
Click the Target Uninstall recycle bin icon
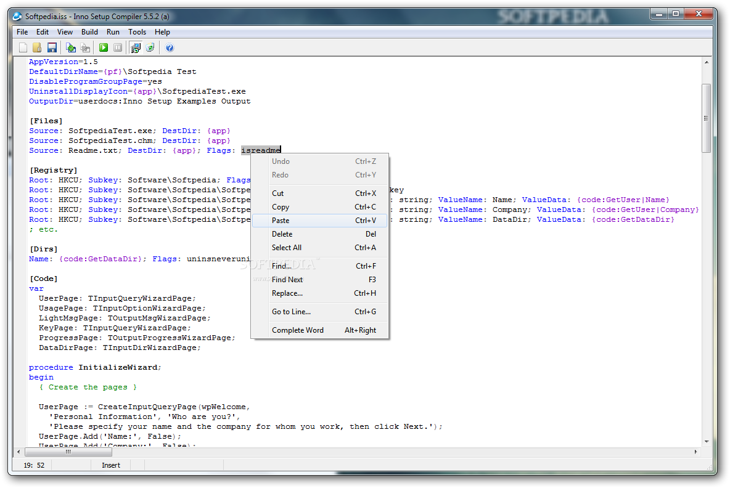(x=150, y=47)
